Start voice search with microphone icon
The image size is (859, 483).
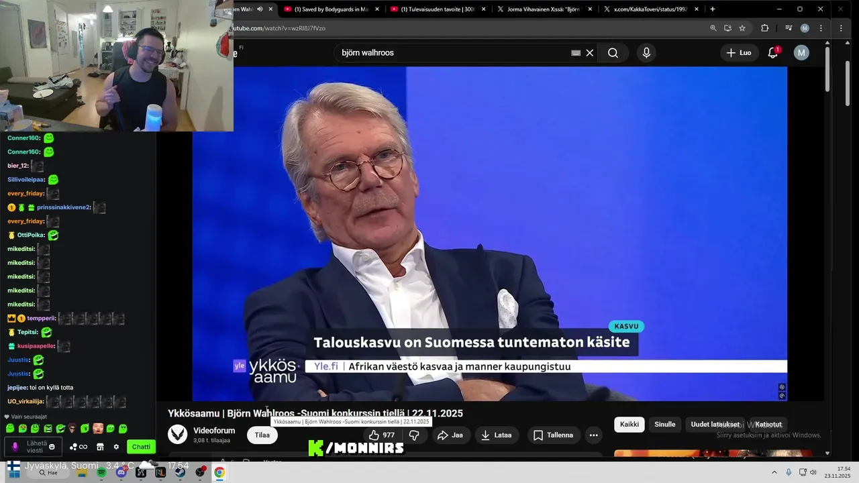click(x=646, y=53)
